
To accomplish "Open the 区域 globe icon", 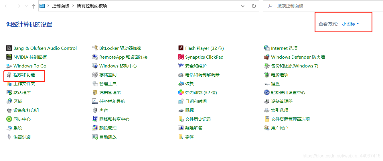I will coord(9,101).
